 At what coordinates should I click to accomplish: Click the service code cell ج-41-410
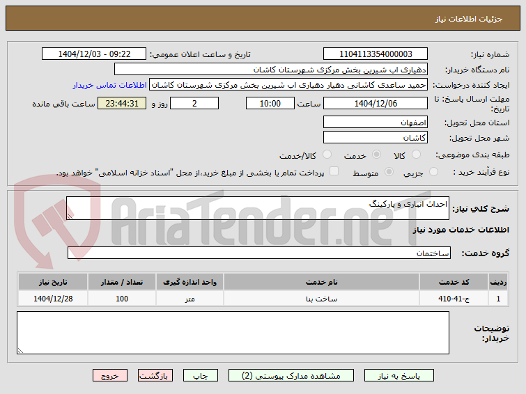pyautogui.click(x=454, y=299)
